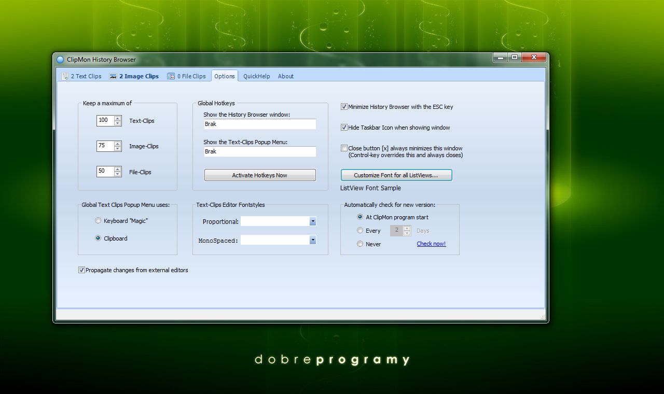
Task: Select the Clipboard radio option
Action: tap(98, 238)
